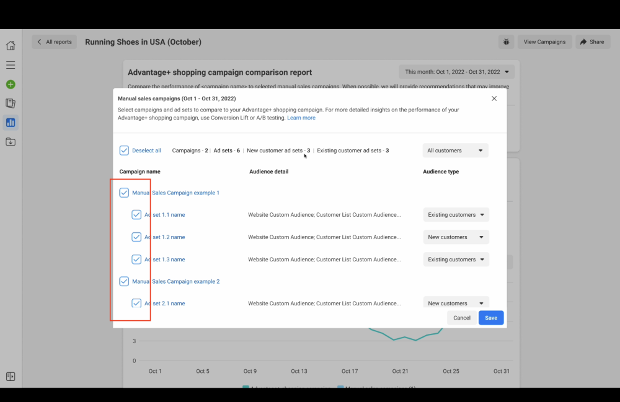This screenshot has height=402, width=620.
Task: Open audience type dropdown for Ad set 2.1
Action: pos(456,302)
